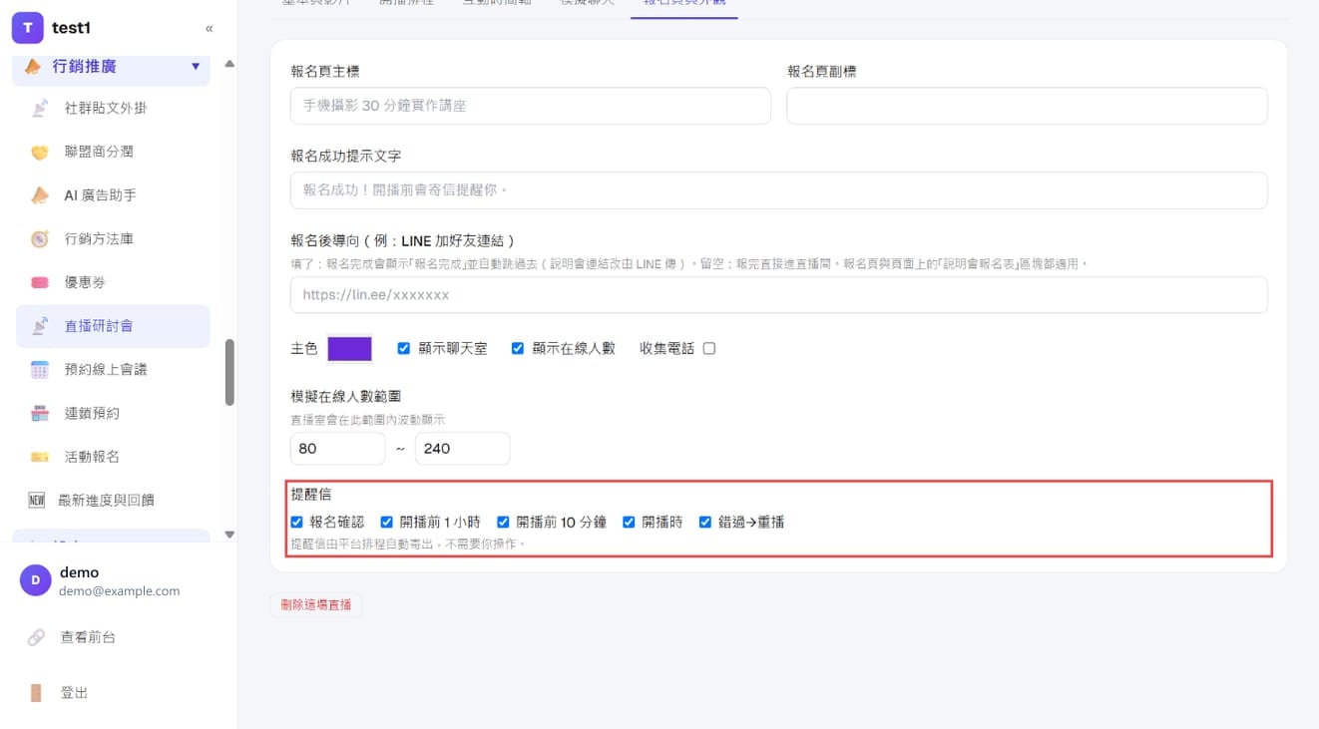Click the 直播研討會 satellite icon
Image resolution: width=1319 pixels, height=729 pixels.
click(x=39, y=326)
